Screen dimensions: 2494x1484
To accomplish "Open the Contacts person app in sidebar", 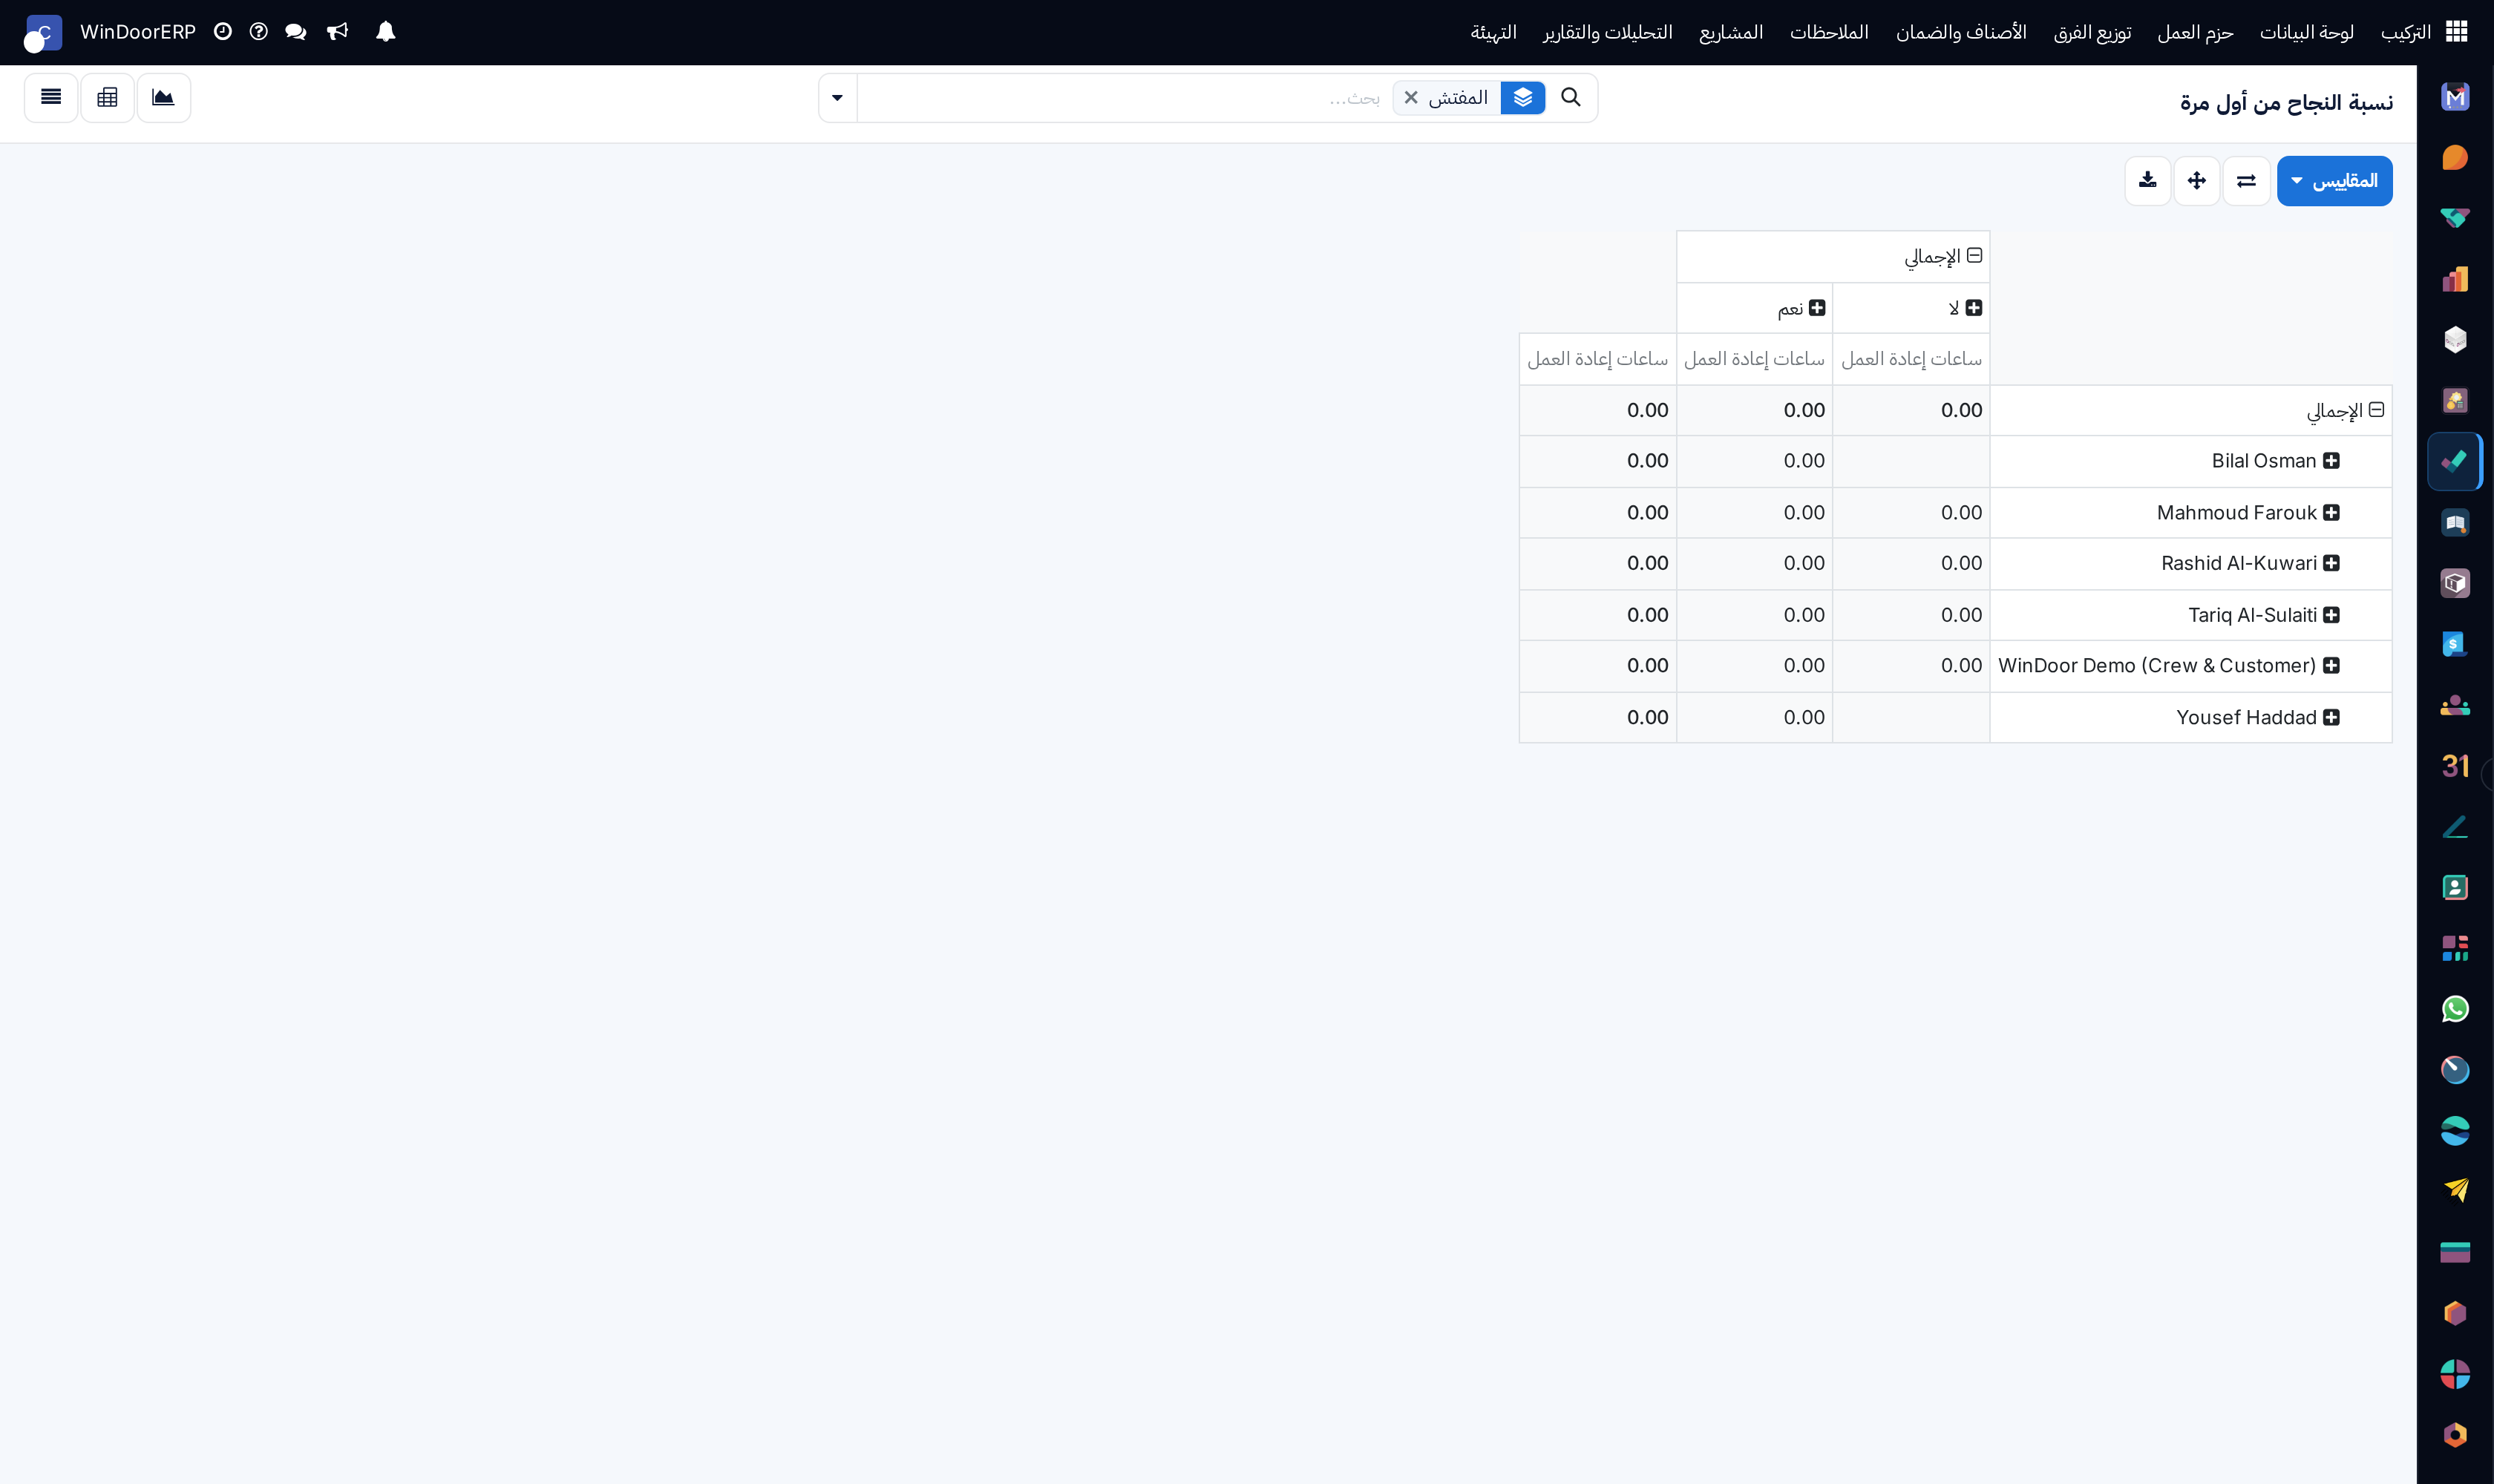I will pos(2455,887).
